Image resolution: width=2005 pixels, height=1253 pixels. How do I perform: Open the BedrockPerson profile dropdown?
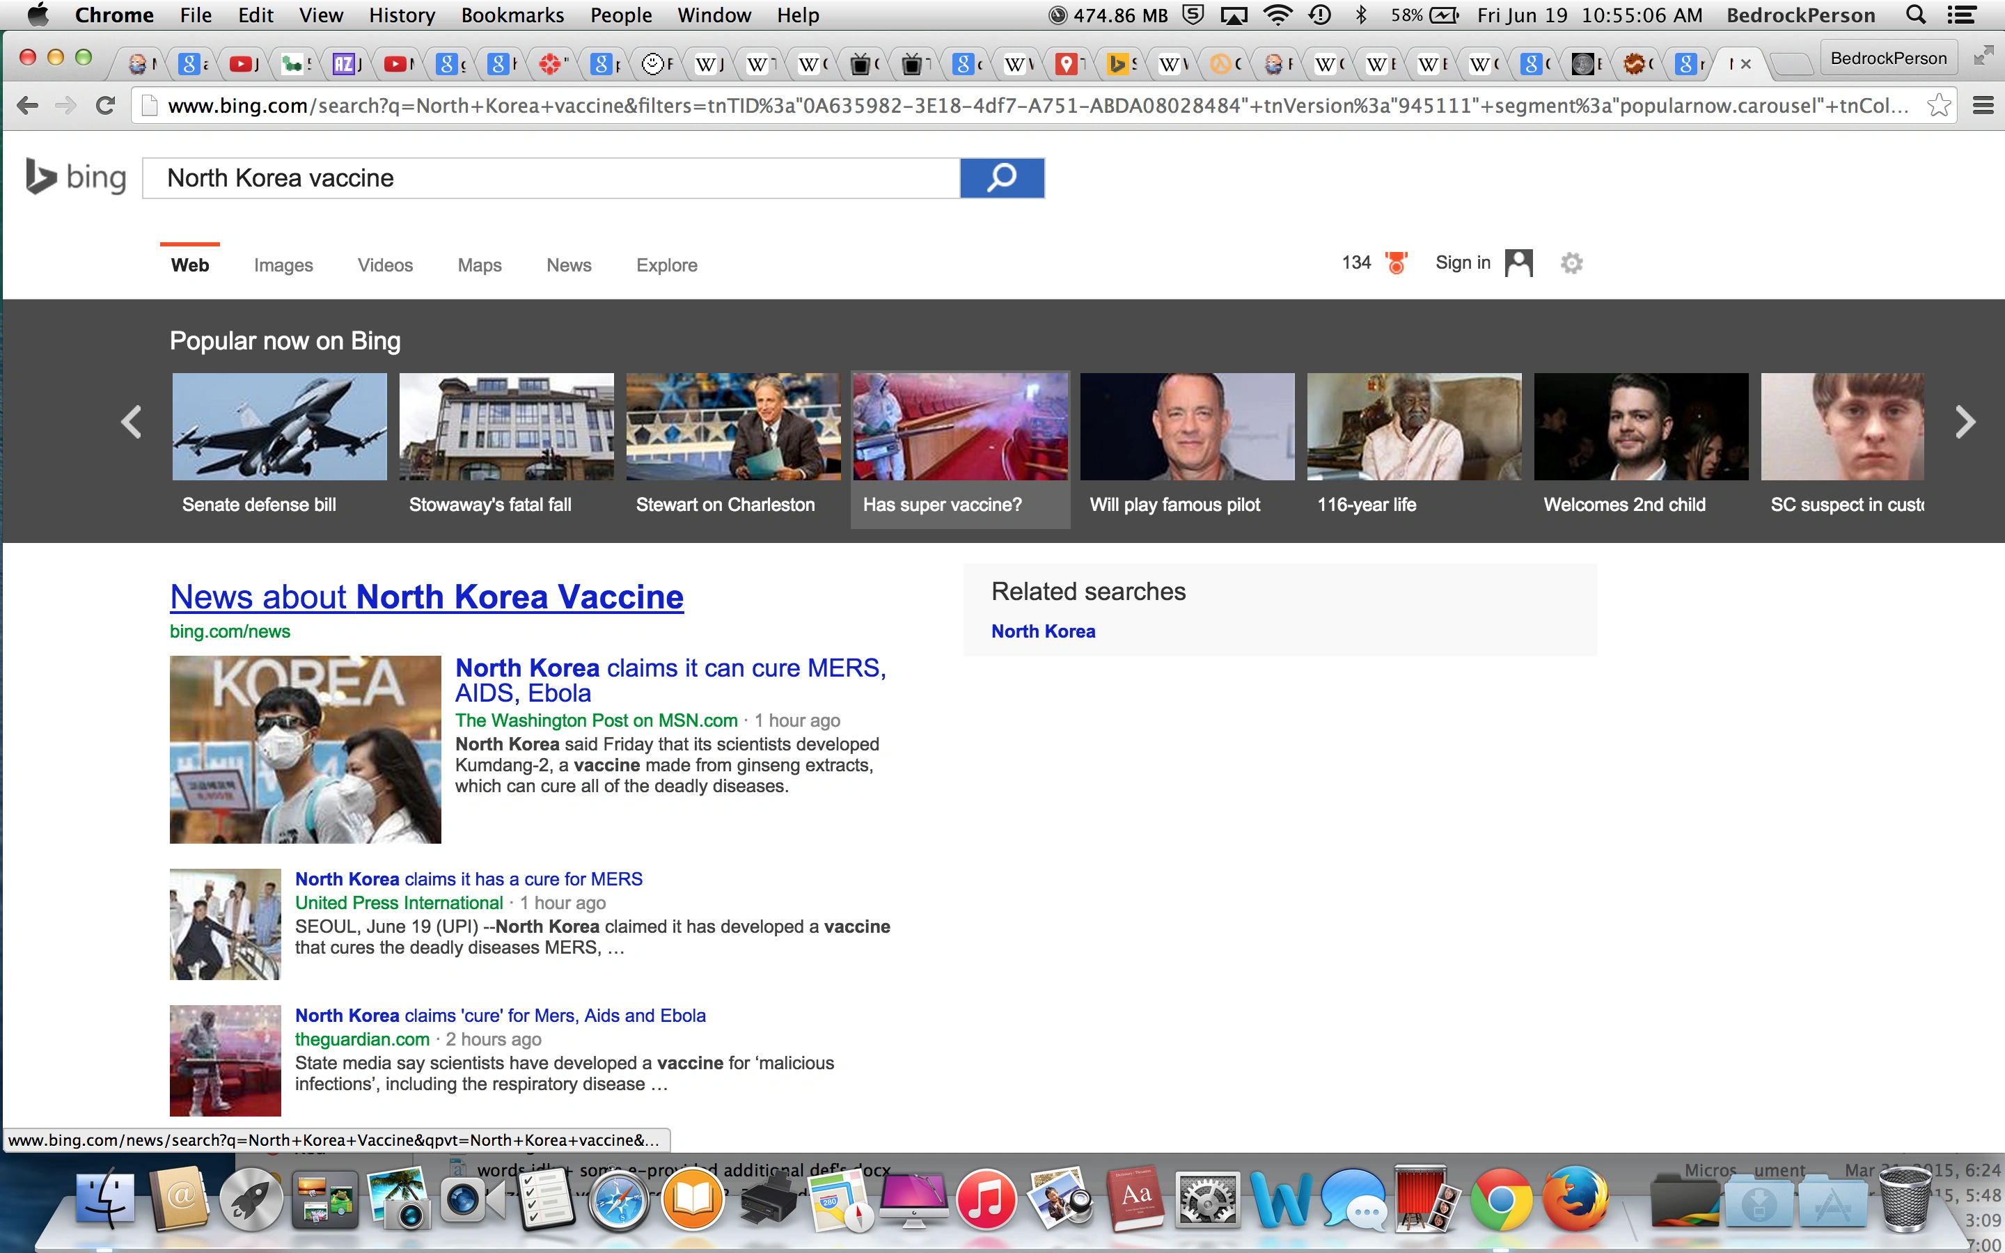[1888, 58]
